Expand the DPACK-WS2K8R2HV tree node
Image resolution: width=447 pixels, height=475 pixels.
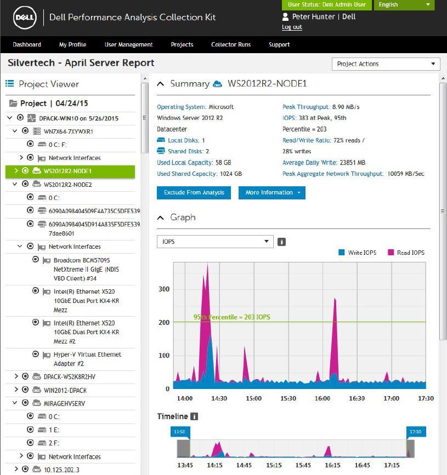pos(16,376)
